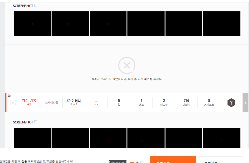Open the hexagon question mark icon

point(231,103)
